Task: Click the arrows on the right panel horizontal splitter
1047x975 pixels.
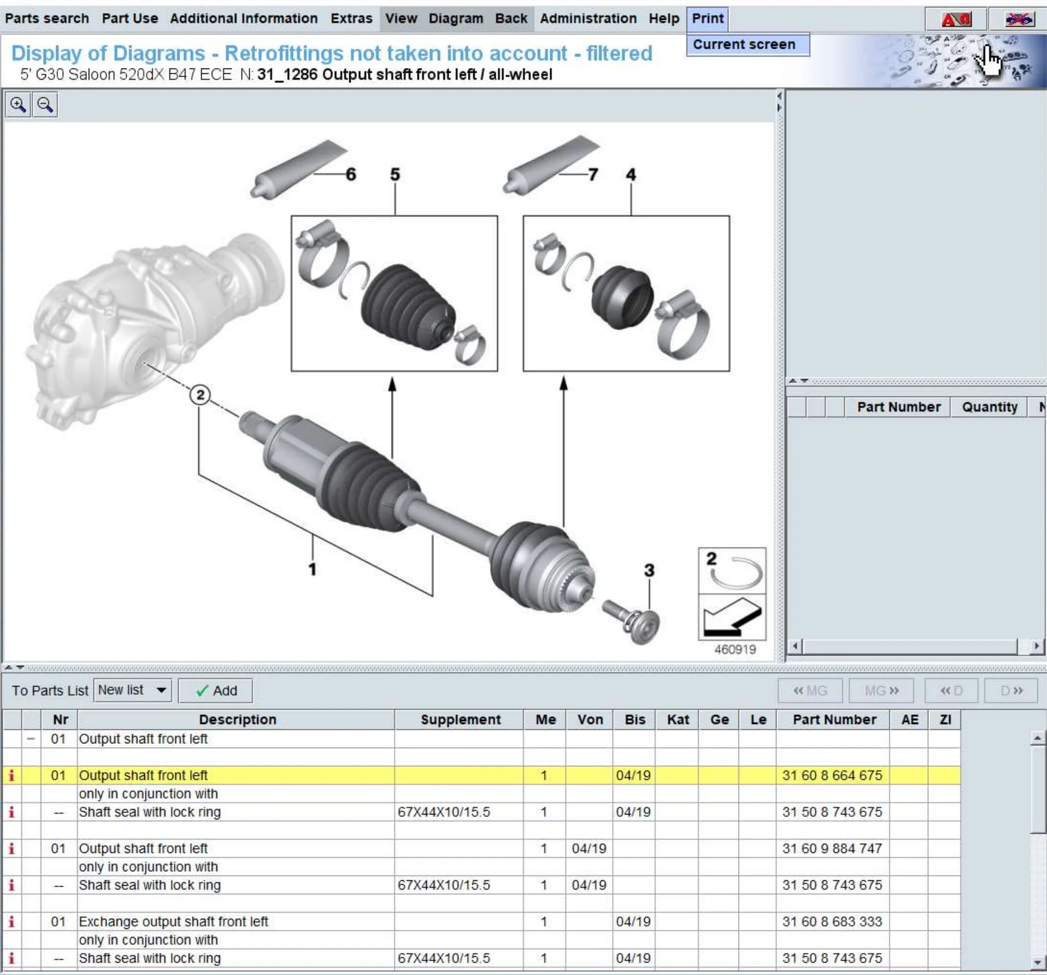Action: [x=798, y=380]
